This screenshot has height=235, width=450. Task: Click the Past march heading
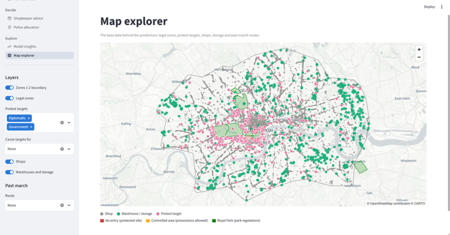(x=16, y=186)
